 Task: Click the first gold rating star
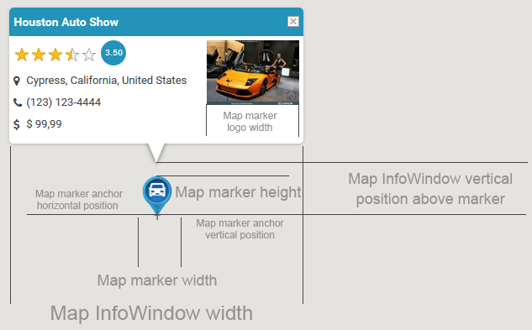(x=22, y=55)
